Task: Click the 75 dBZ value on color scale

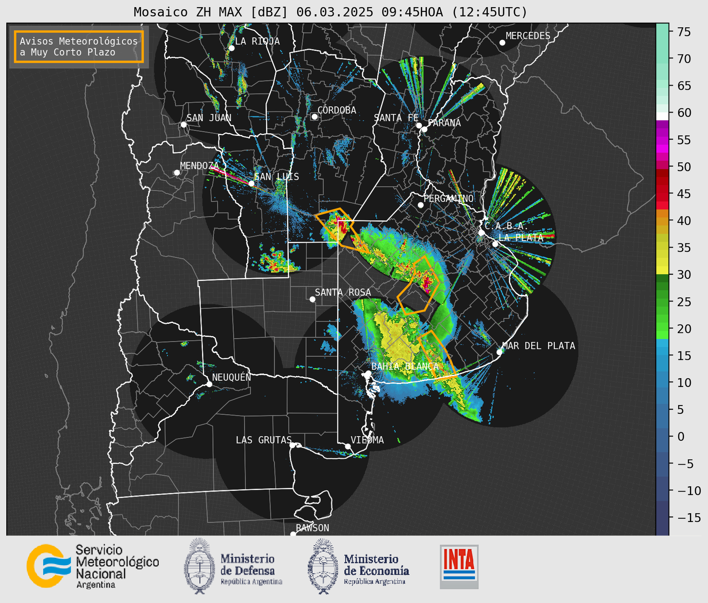Action: [684, 32]
